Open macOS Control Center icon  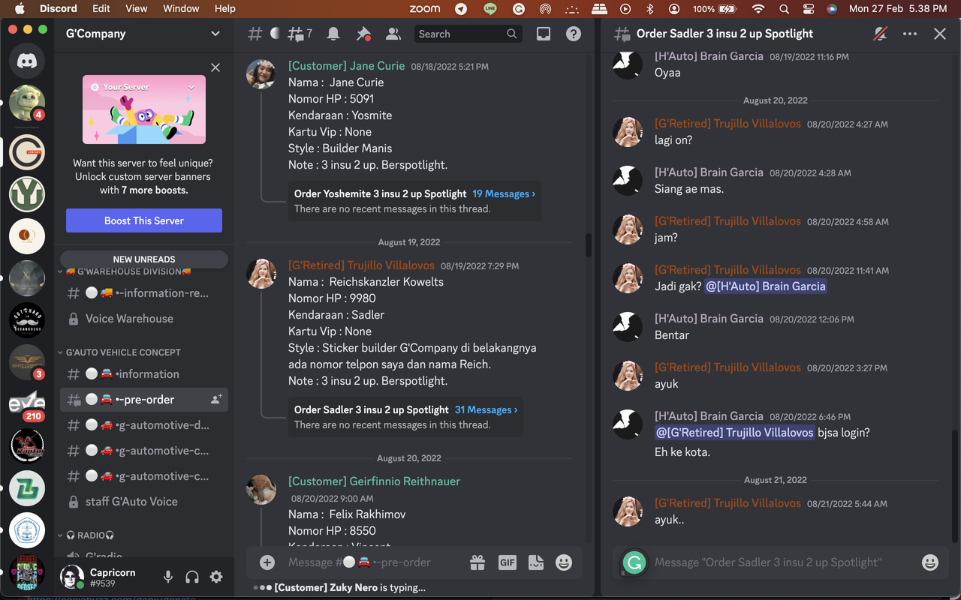pos(808,9)
